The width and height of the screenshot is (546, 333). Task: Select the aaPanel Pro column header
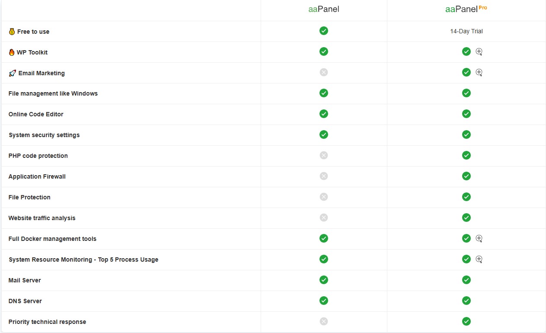click(x=466, y=9)
